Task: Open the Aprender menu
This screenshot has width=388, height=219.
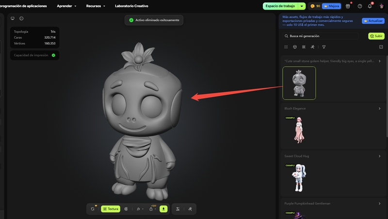Action: (66, 6)
